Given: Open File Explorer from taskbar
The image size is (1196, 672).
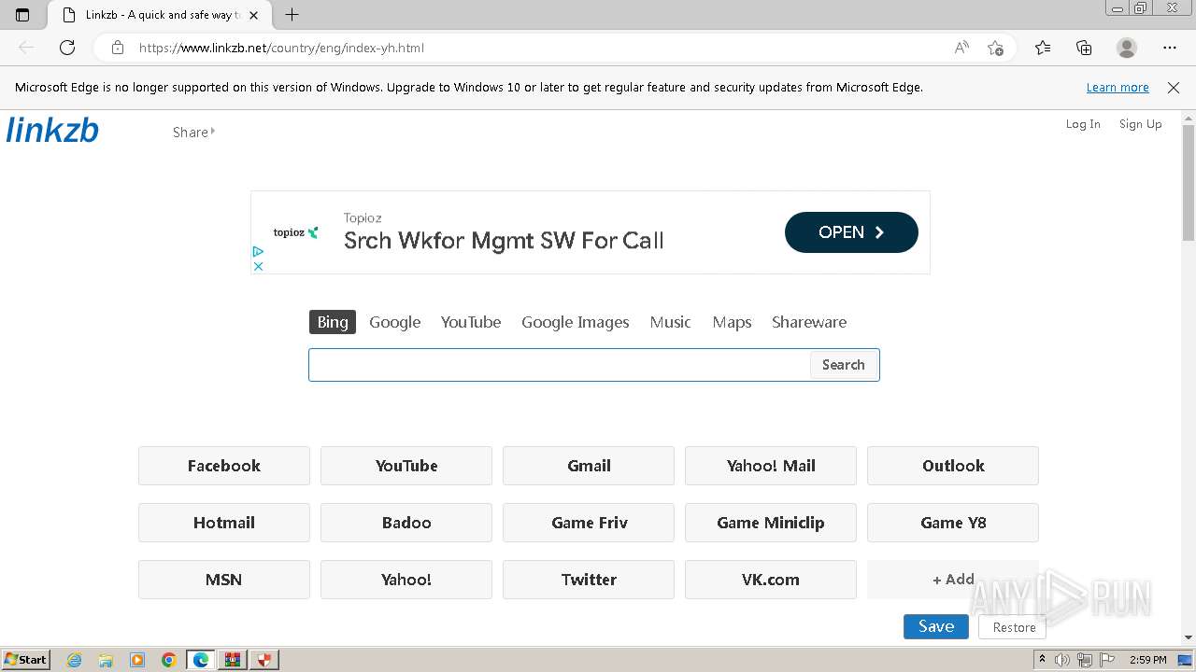Looking at the screenshot, I should 106,660.
